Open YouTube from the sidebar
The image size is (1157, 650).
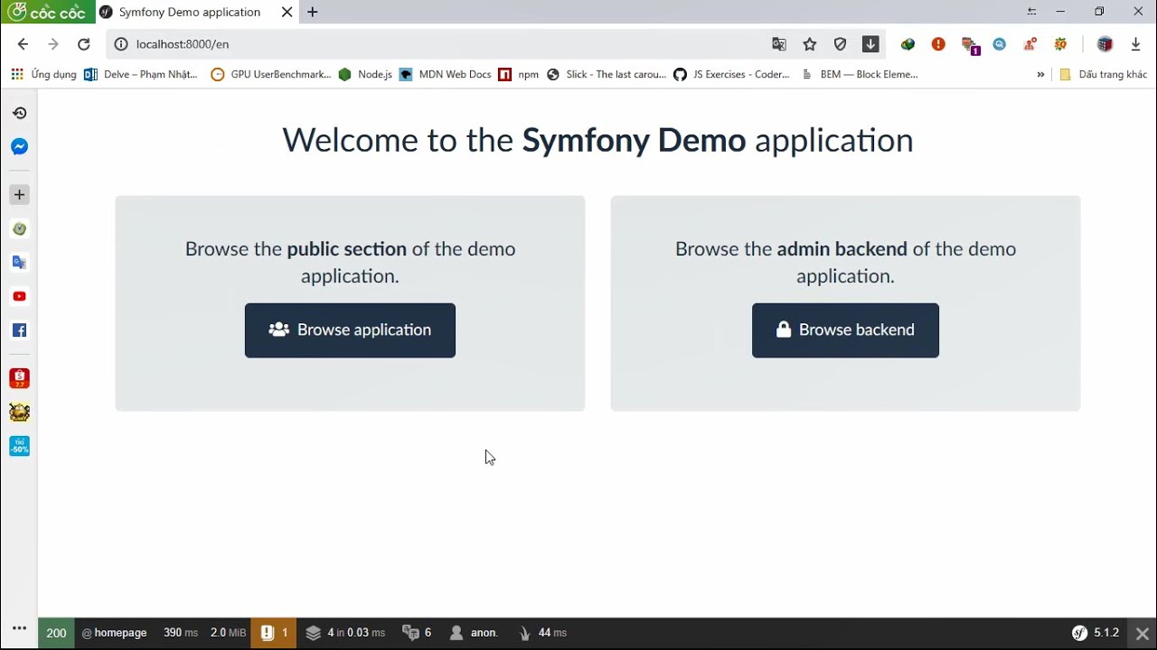(19, 296)
